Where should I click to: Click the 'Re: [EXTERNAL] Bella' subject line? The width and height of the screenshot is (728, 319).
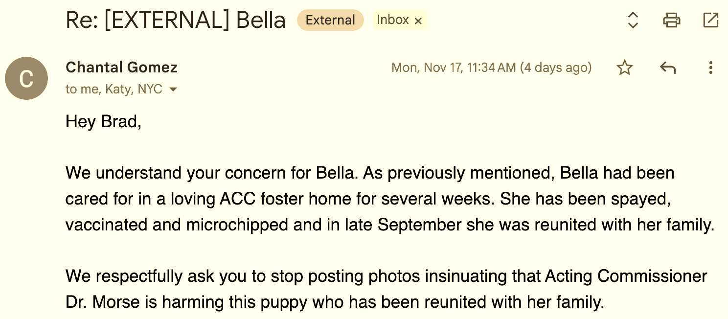[x=176, y=21]
